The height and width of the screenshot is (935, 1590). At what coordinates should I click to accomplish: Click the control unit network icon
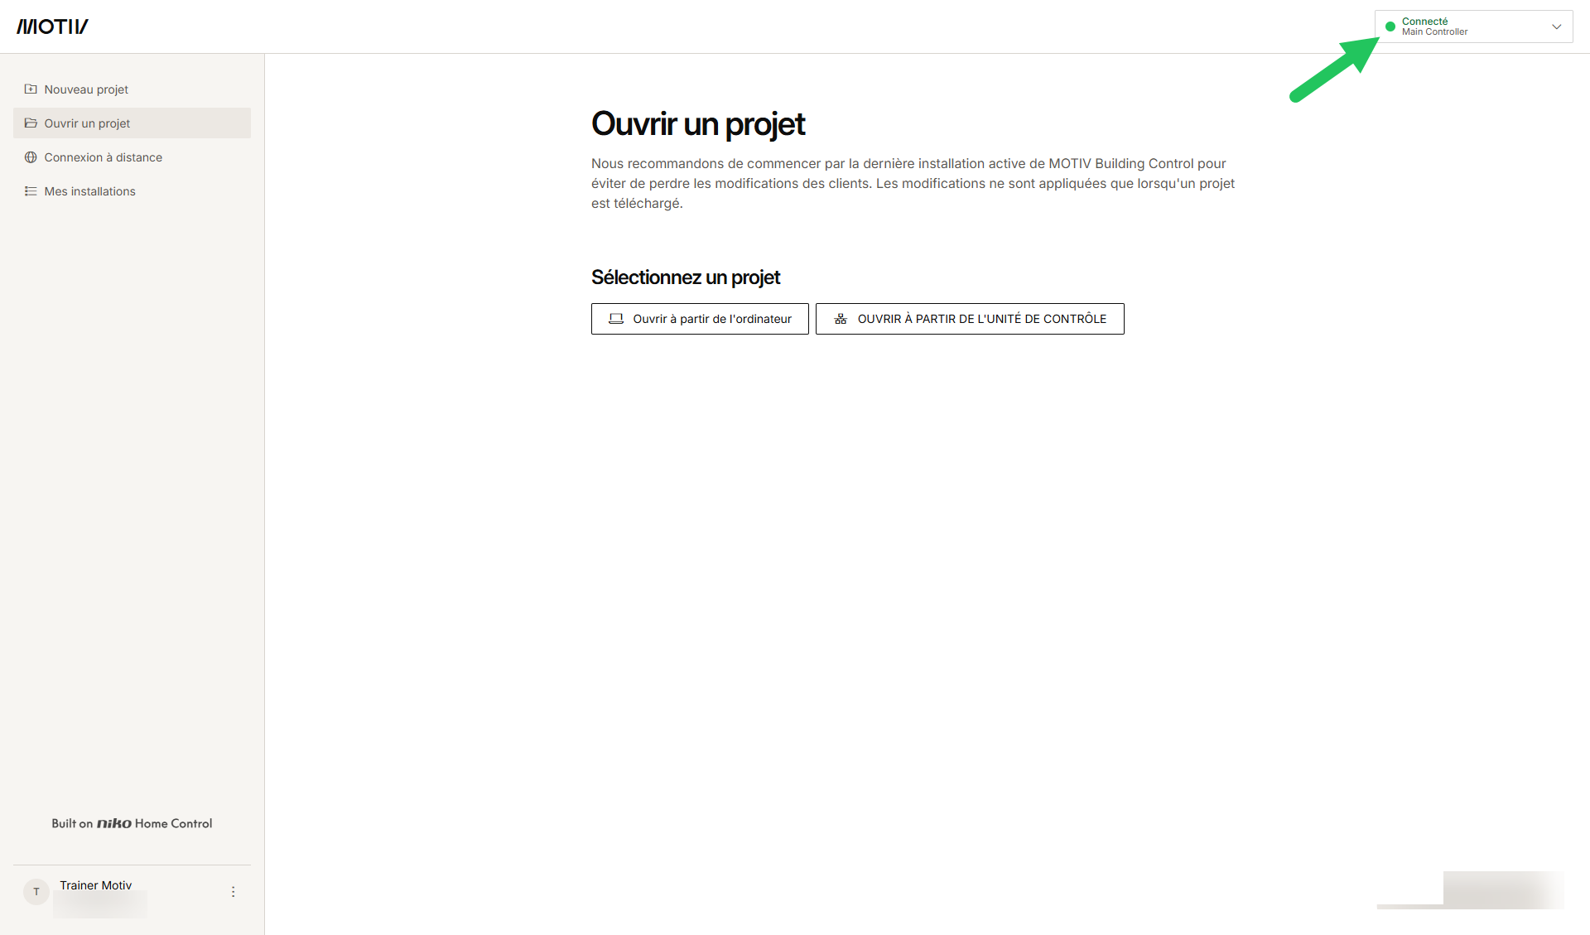click(841, 319)
